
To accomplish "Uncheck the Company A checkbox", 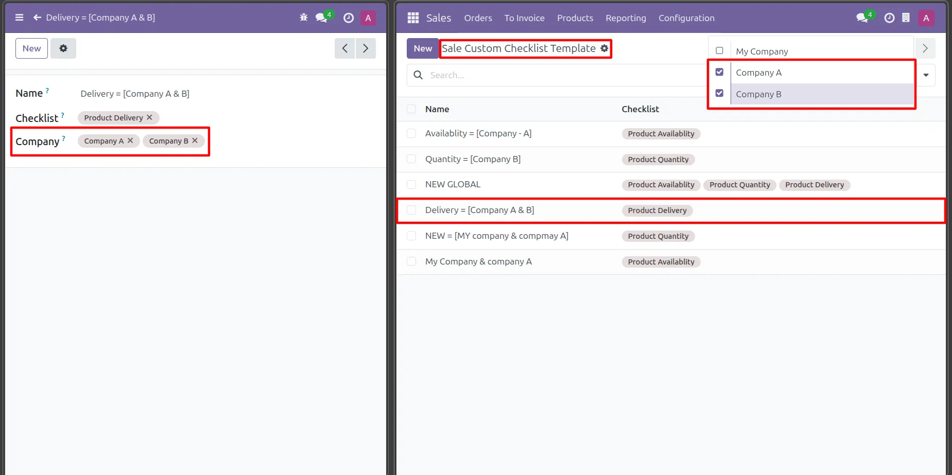I will [719, 72].
